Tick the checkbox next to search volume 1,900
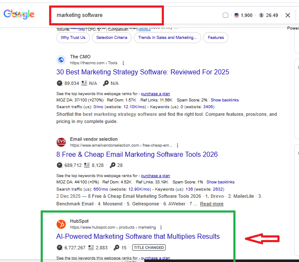The height and width of the screenshot is (262, 299). pyautogui.click(x=225, y=15)
